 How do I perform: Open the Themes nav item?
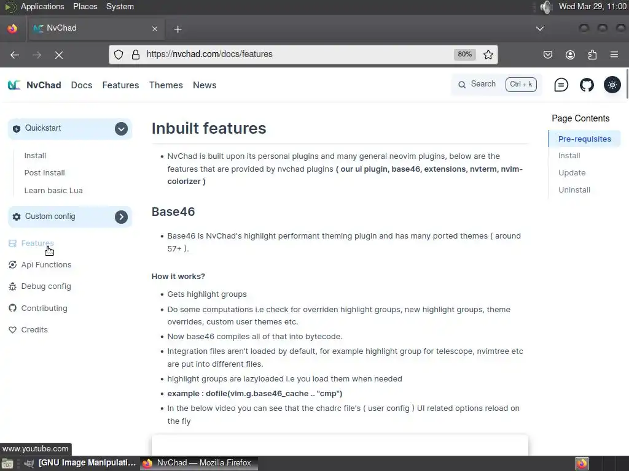click(166, 85)
